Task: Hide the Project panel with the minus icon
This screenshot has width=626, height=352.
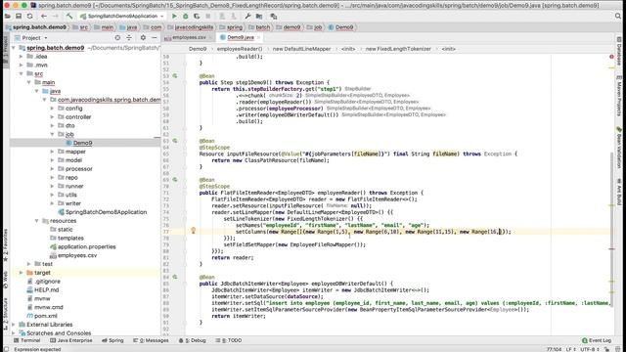Action: click(155, 37)
